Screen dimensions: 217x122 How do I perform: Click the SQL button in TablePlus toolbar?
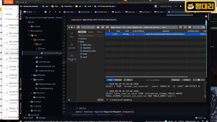tap(107, 27)
